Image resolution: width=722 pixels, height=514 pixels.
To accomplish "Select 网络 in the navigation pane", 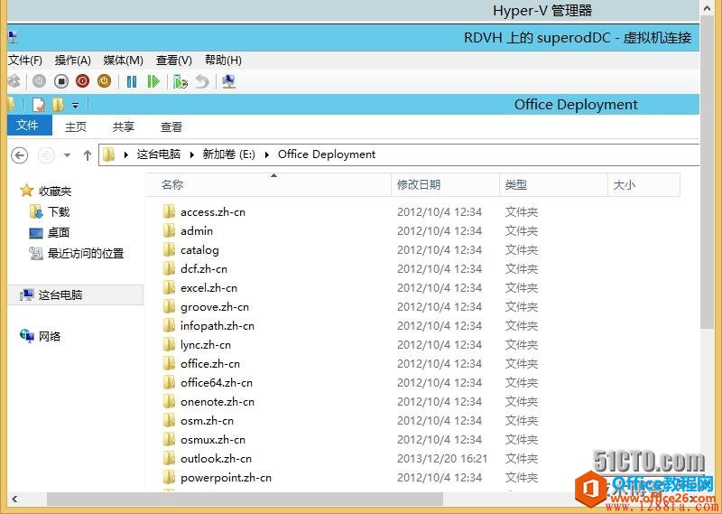I will [41, 337].
